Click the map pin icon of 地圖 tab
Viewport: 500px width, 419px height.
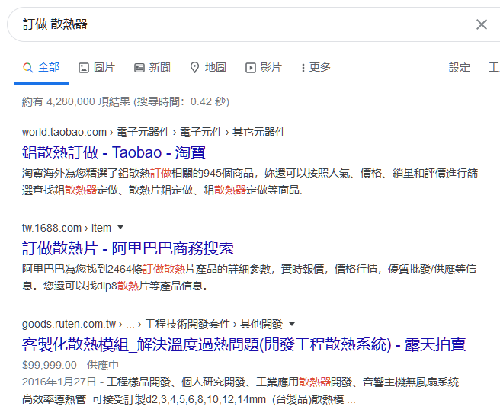coord(194,68)
